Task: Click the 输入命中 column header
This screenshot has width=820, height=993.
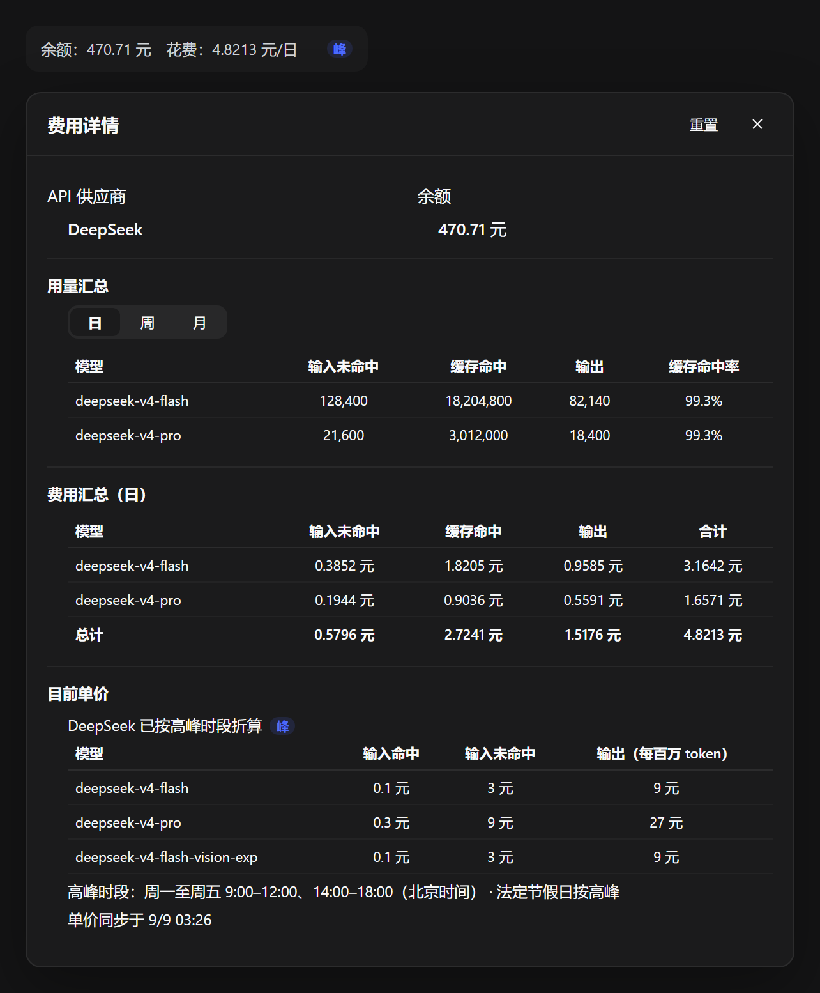Action: tap(391, 754)
